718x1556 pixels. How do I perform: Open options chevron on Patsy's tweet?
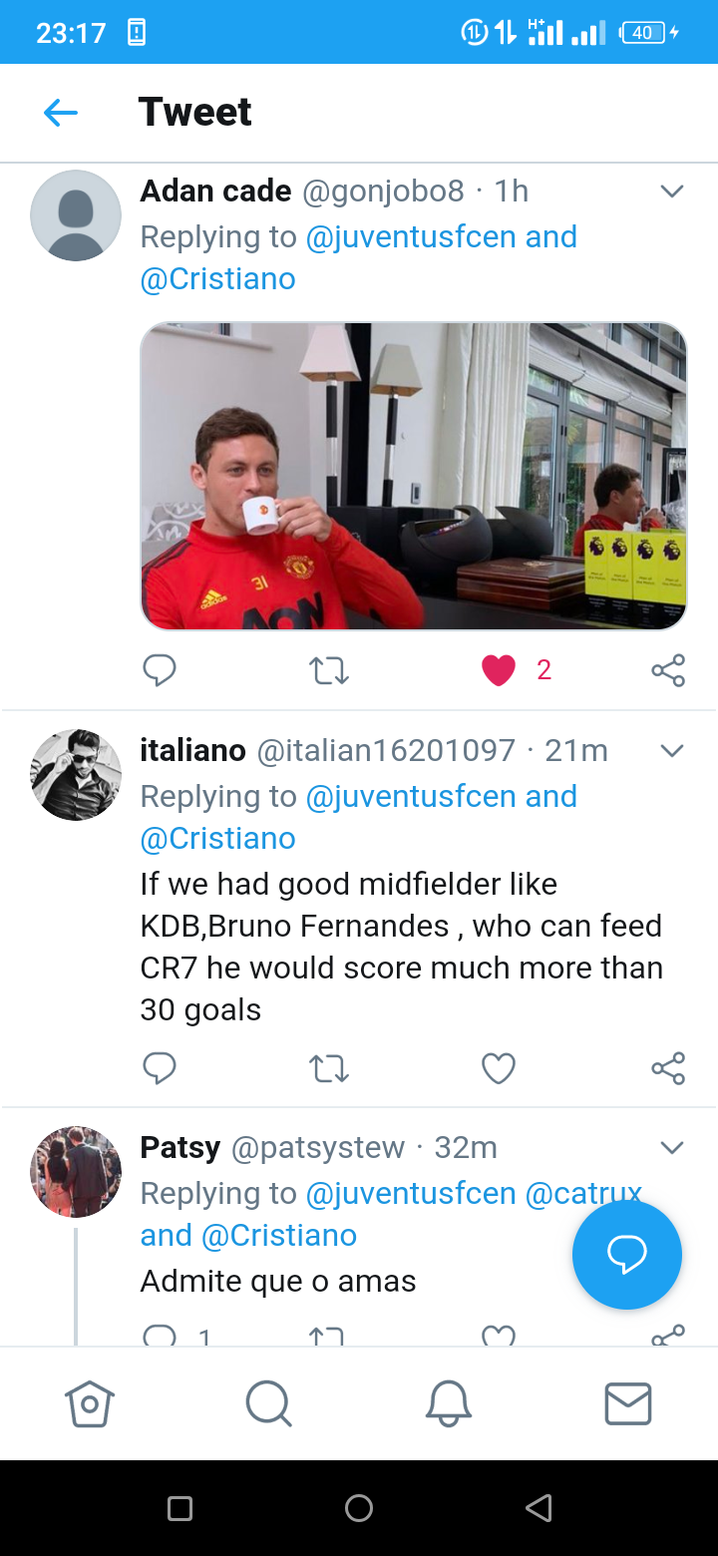pyautogui.click(x=672, y=1148)
